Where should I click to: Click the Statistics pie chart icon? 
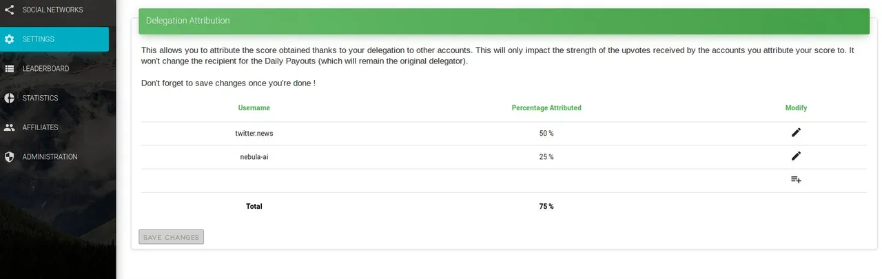(9, 98)
